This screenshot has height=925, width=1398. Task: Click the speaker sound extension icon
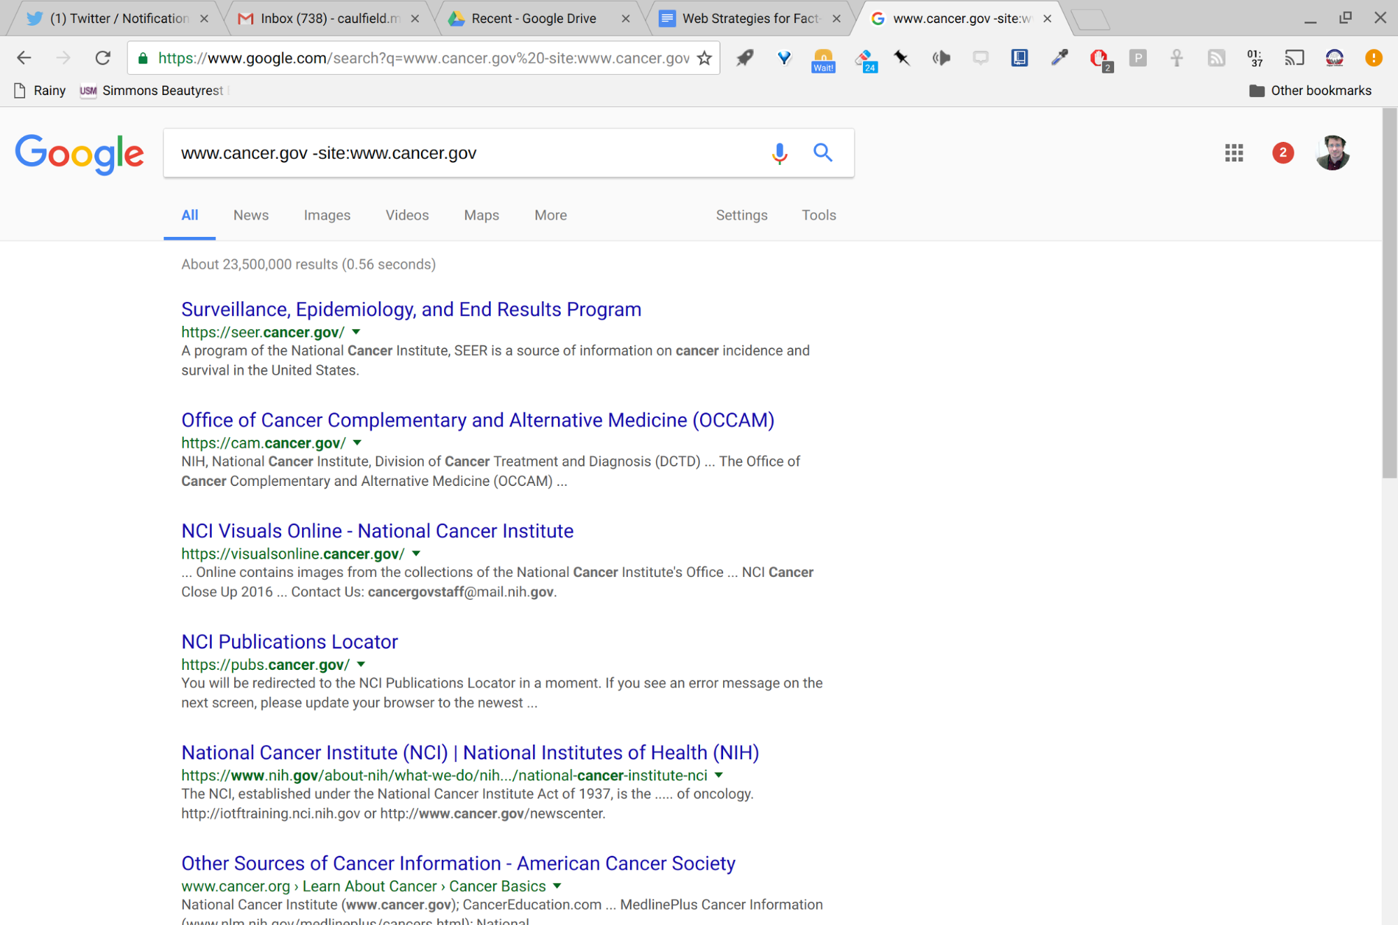[x=941, y=58]
